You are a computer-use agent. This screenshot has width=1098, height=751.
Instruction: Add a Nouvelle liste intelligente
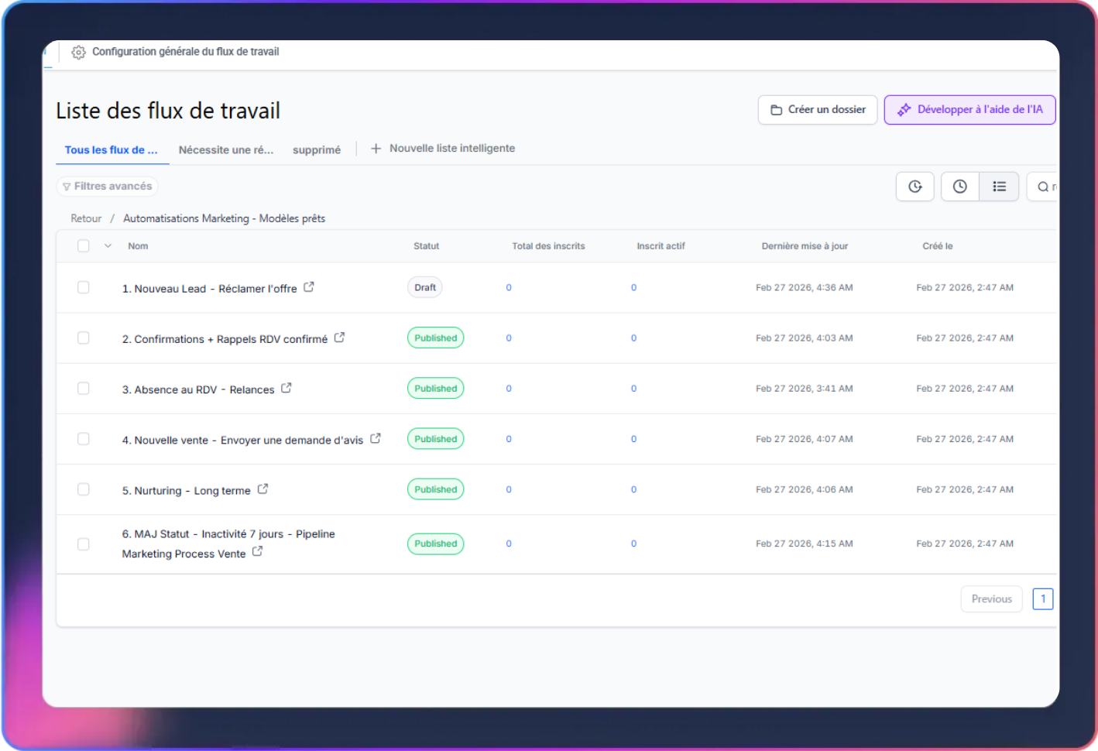coord(443,149)
